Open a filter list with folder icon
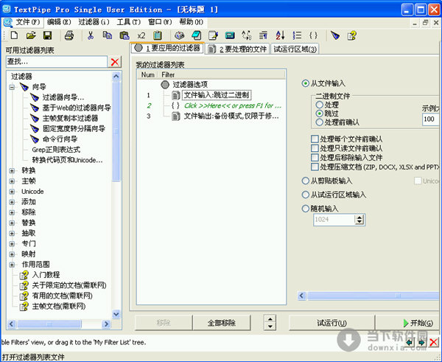Viewport: 442px width, 362px height. tap(31, 35)
